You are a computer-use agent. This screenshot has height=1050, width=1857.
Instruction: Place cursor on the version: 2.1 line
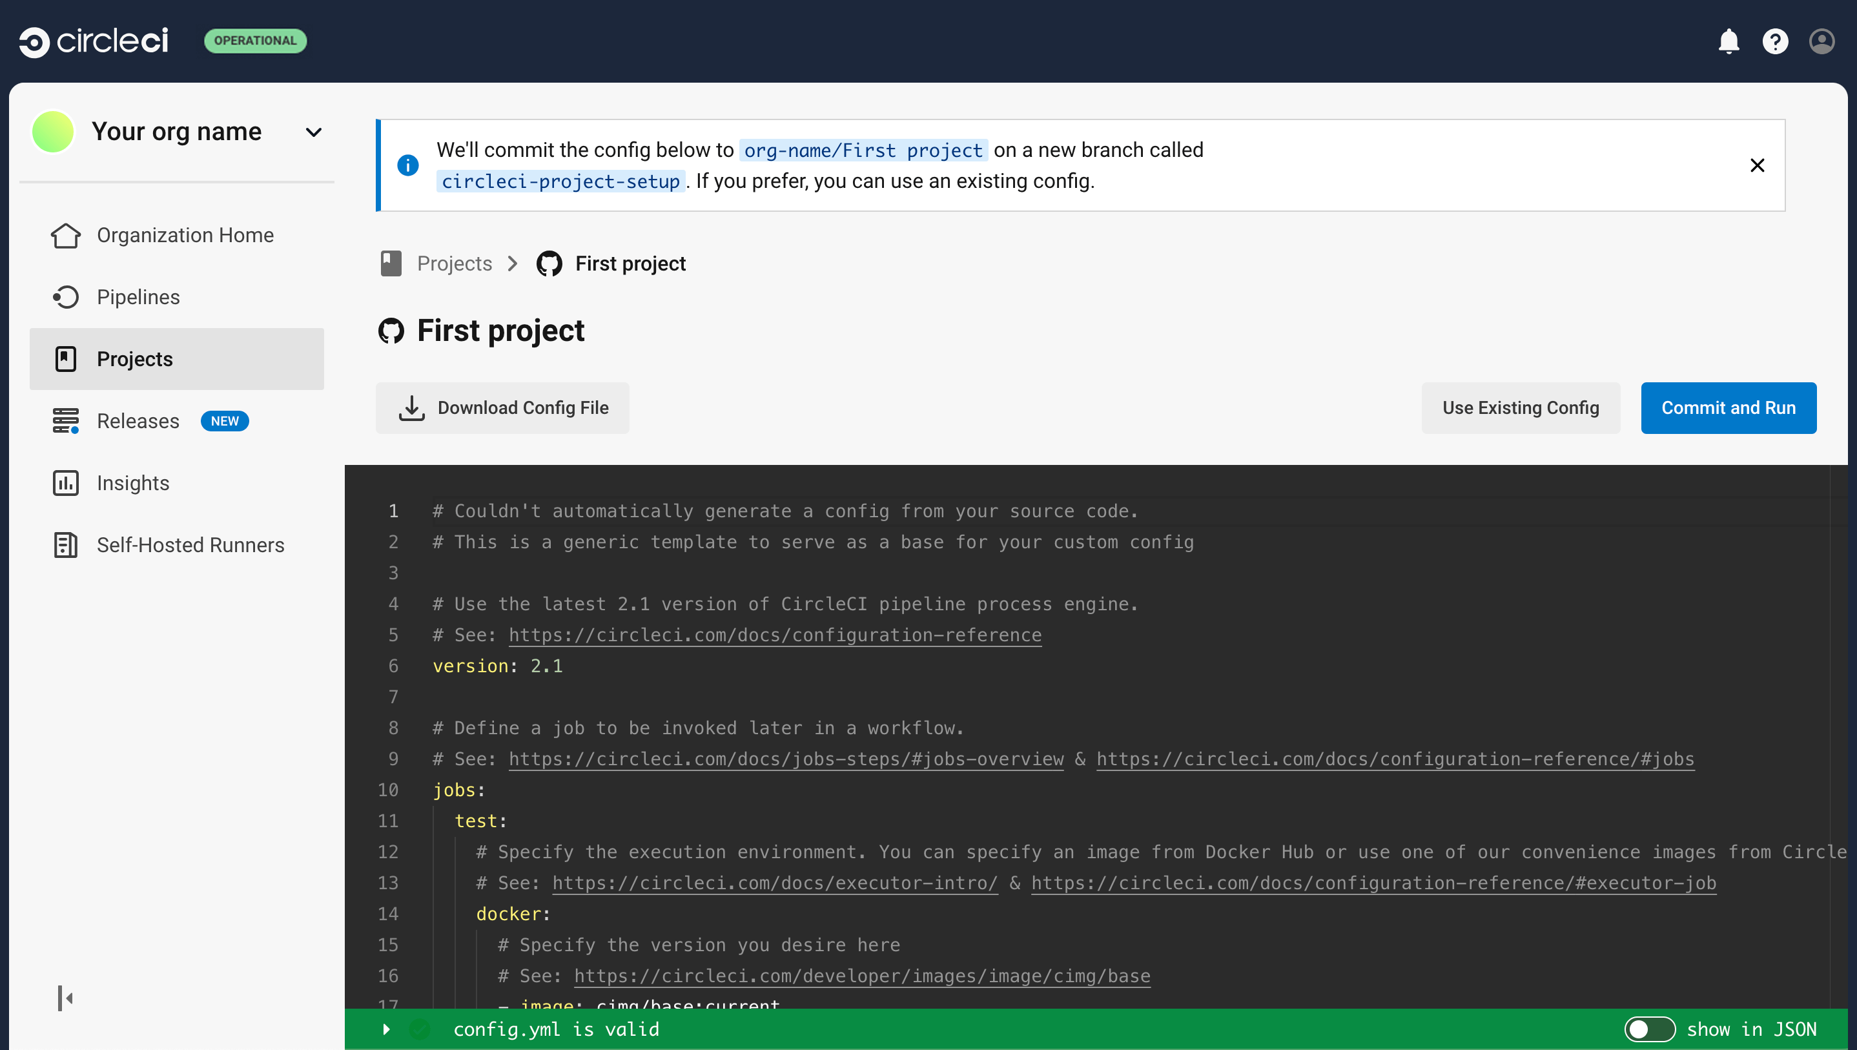497,666
